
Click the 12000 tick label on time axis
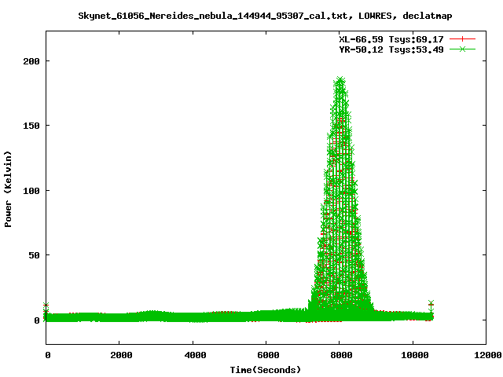click(x=485, y=355)
